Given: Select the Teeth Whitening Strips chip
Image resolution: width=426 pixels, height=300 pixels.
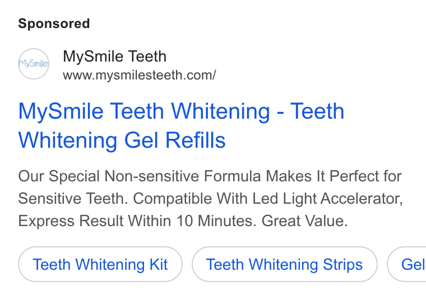Looking at the screenshot, I should 284,264.
